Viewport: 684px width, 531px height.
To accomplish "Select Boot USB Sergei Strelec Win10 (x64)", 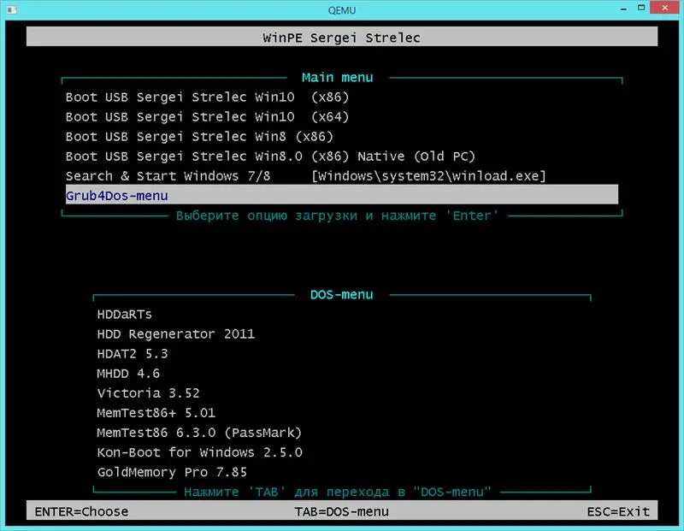I will [x=207, y=117].
